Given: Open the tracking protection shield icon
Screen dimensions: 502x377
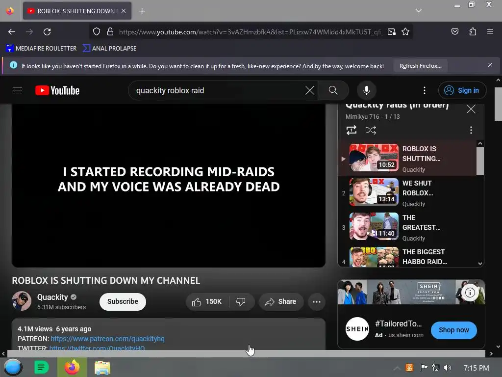Looking at the screenshot, I should pos(97,32).
